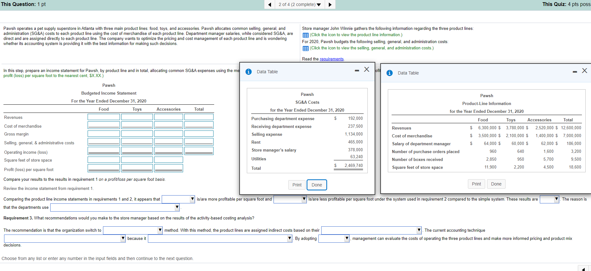Open the 'it appears that' more profitable dropdown
This screenshot has width=591, height=271.
pos(178,199)
